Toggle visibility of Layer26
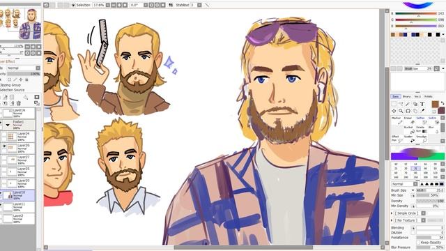The height and width of the screenshot is (251, 446). pyautogui.click(x=3, y=147)
